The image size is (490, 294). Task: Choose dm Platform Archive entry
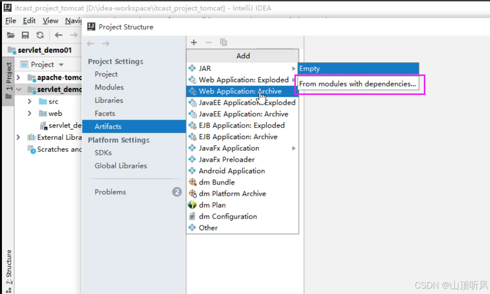242,194
